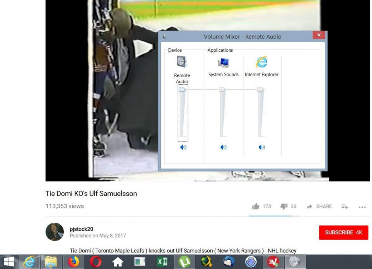Like the video with thumbs up
This screenshot has height=269, width=372.
pos(256,206)
